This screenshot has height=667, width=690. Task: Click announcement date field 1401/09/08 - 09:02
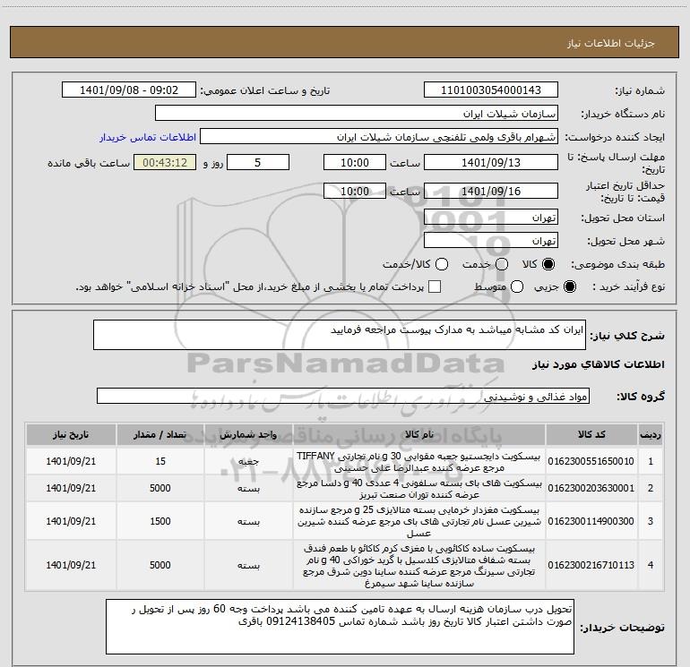point(129,90)
